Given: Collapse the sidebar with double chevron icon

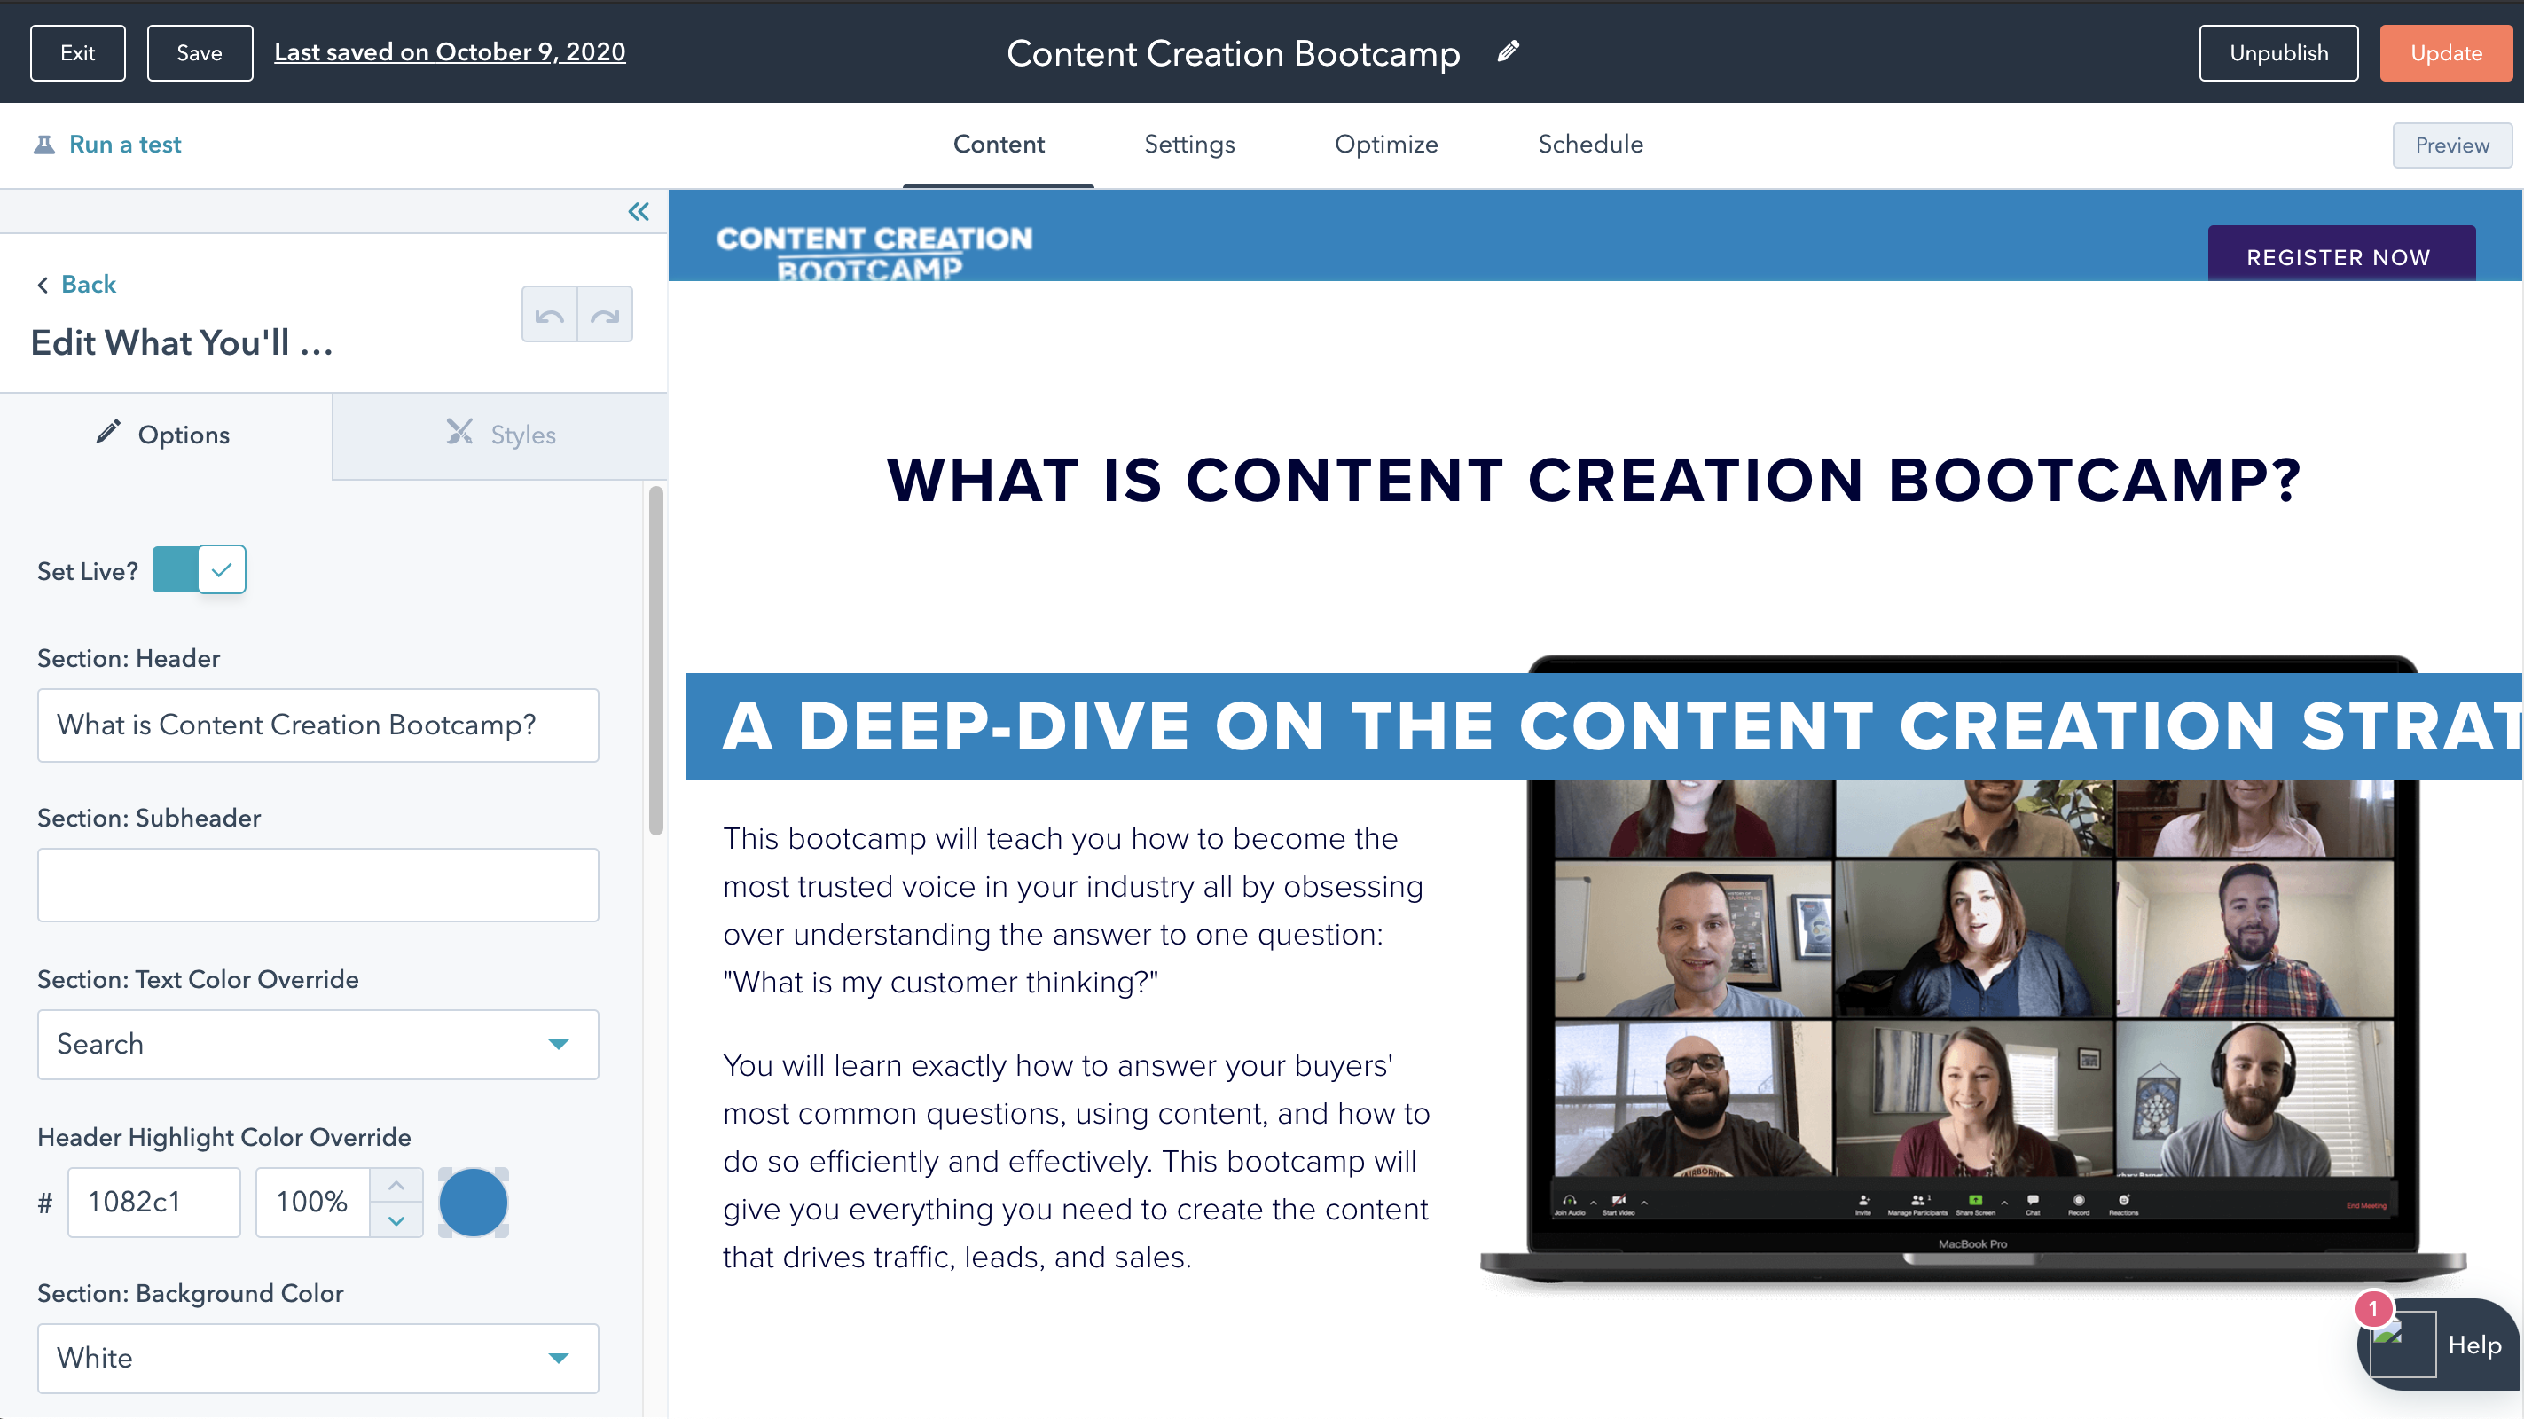Looking at the screenshot, I should (x=639, y=212).
